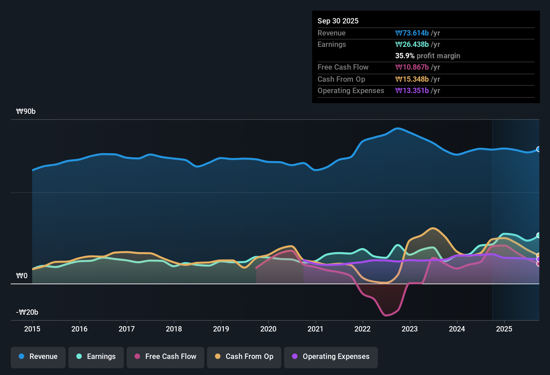
Task: Open the Earnings legend item options
Action: click(x=96, y=357)
